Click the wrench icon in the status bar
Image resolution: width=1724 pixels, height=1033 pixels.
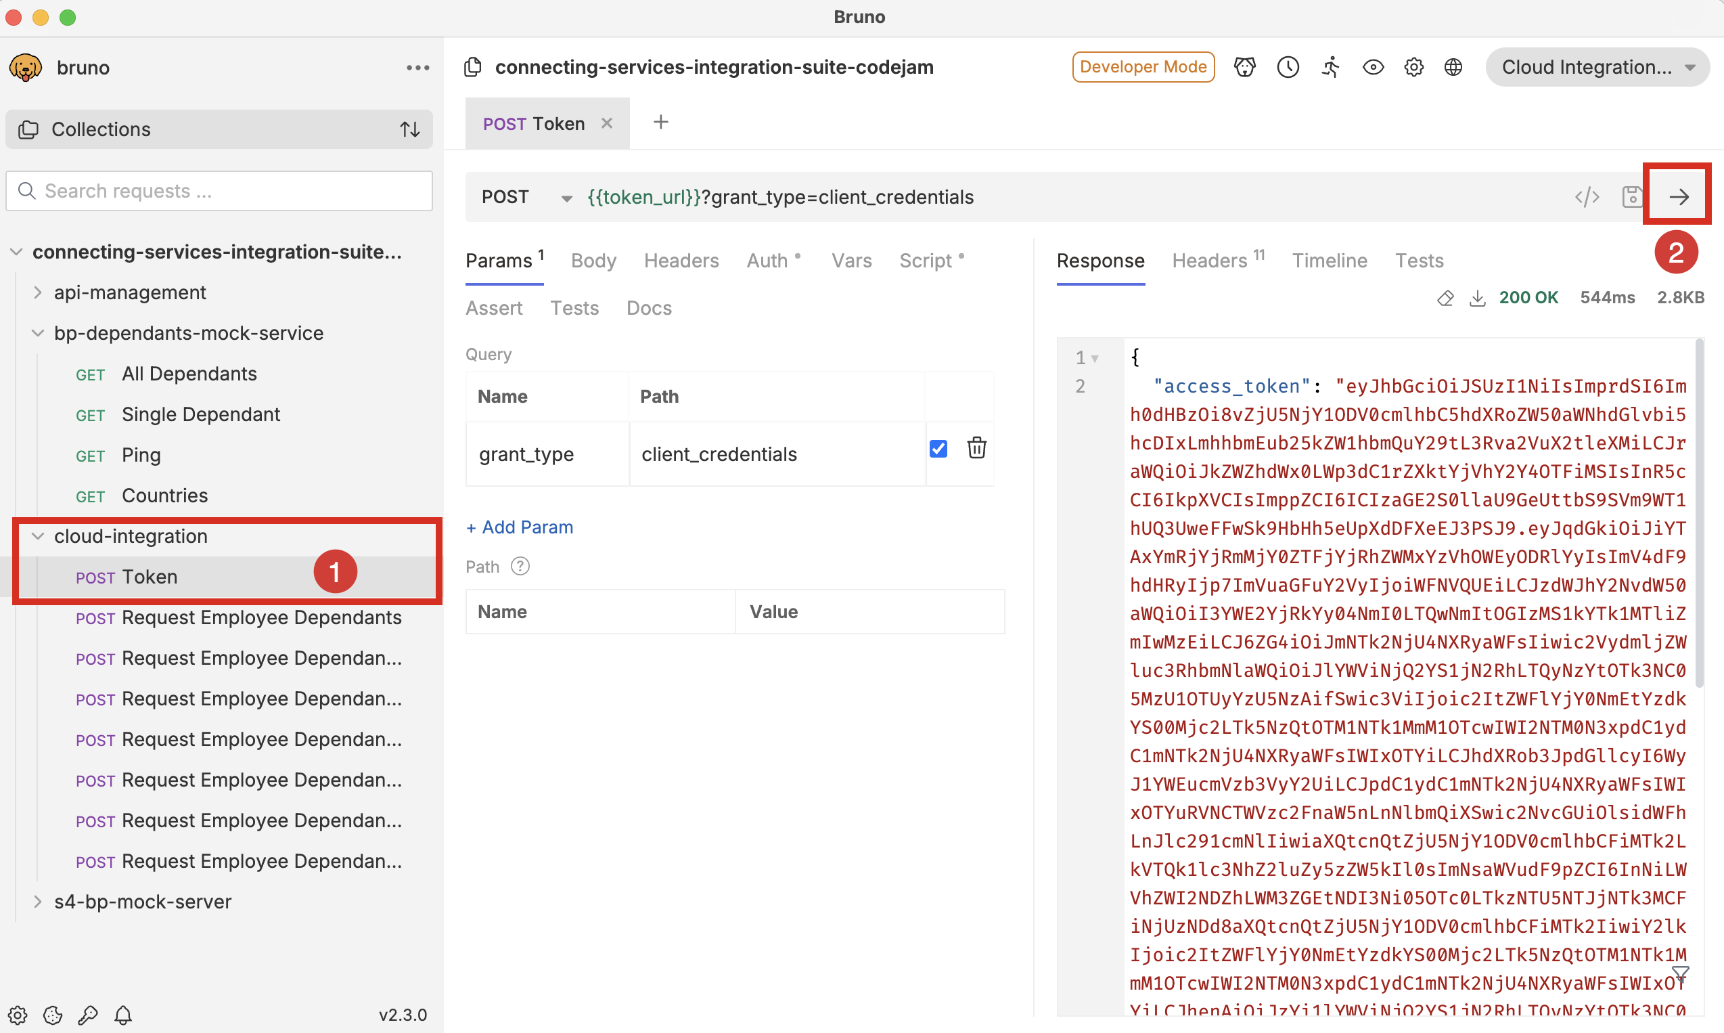point(88,1014)
